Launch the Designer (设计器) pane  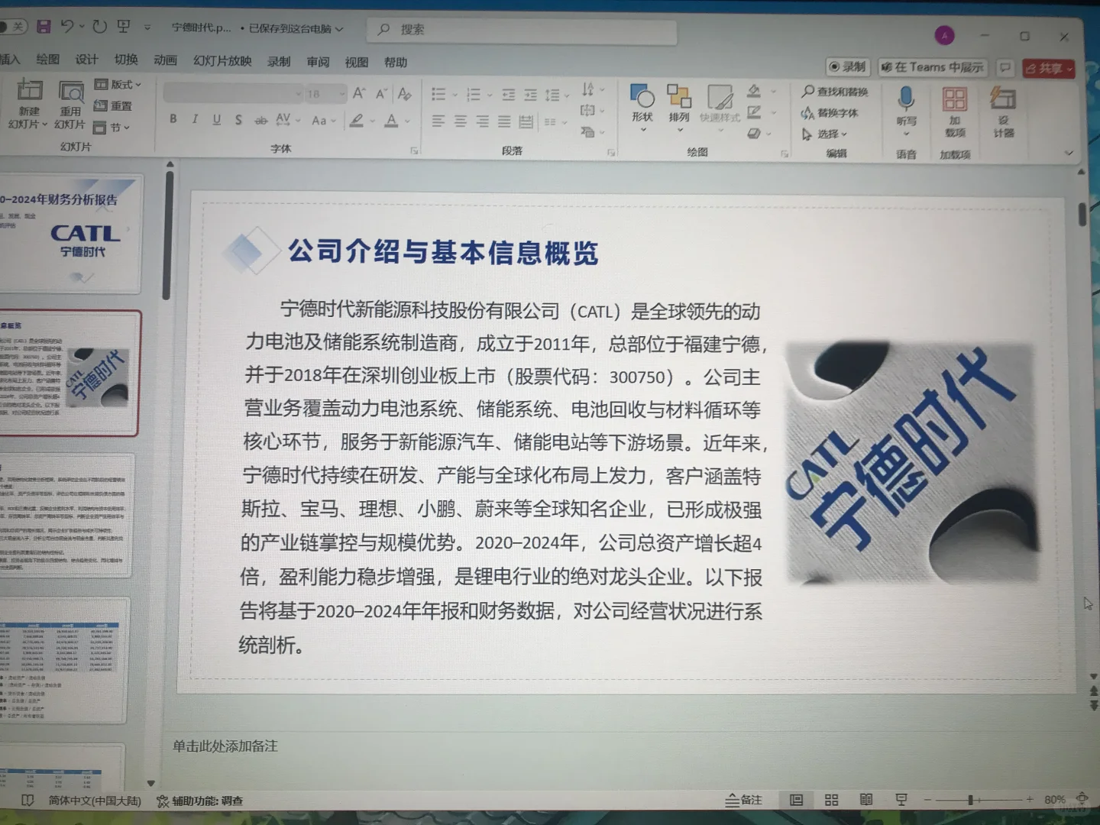coord(1003,112)
